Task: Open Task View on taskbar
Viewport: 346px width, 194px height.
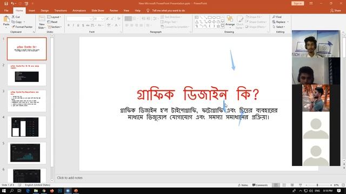Action: click(19, 191)
